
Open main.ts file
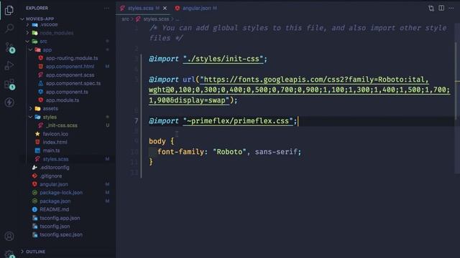pos(51,150)
